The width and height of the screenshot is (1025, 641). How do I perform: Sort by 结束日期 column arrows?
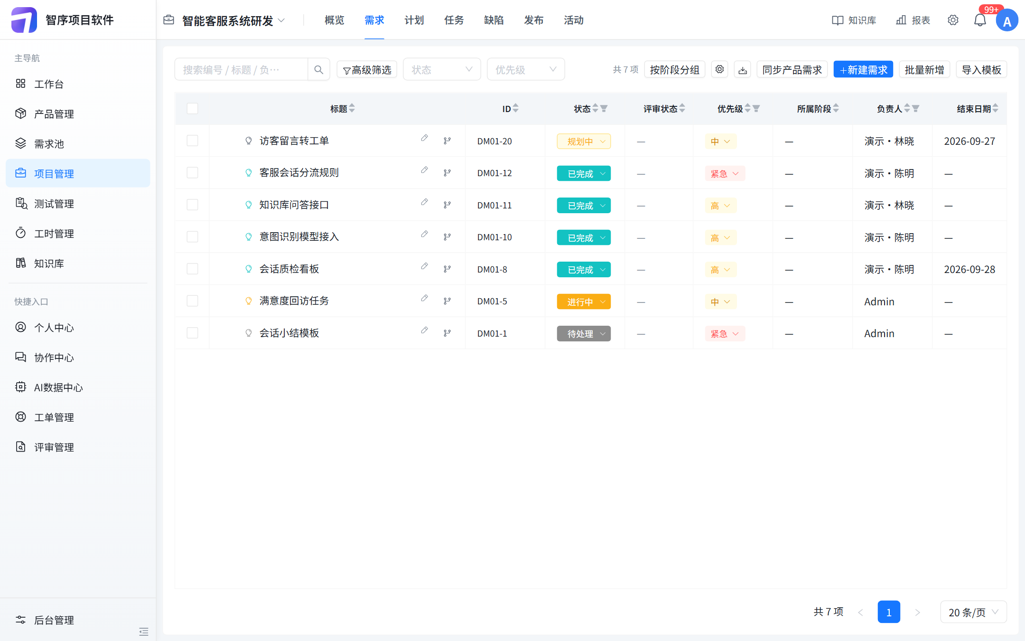click(995, 109)
